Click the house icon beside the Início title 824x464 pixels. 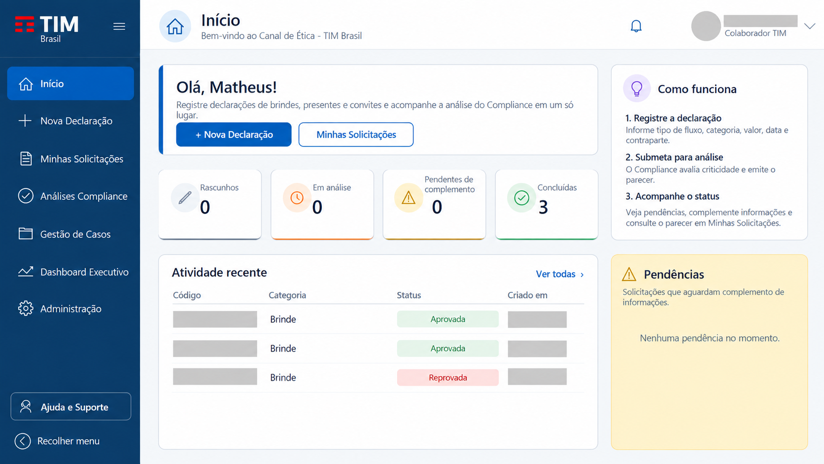[x=175, y=26]
